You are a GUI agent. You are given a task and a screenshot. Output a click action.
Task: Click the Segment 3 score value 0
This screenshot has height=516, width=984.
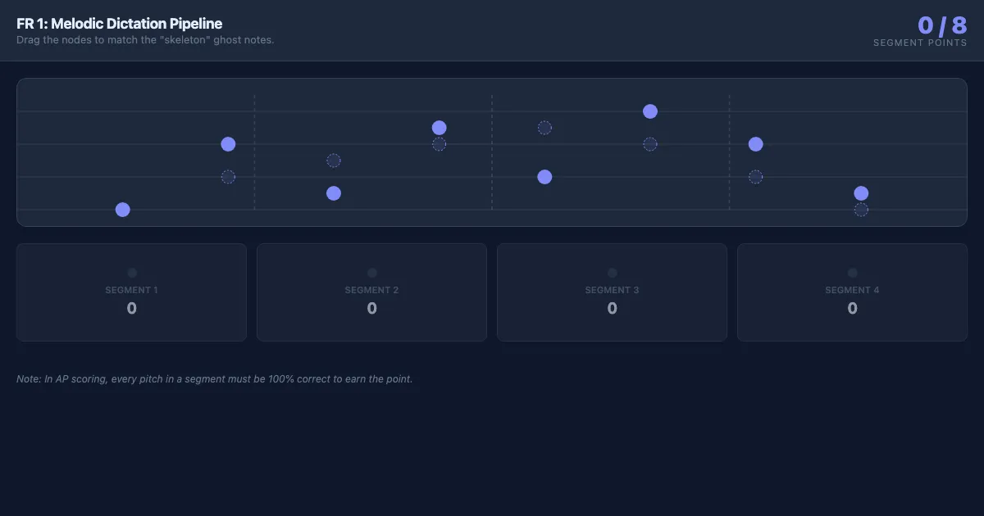[613, 309]
